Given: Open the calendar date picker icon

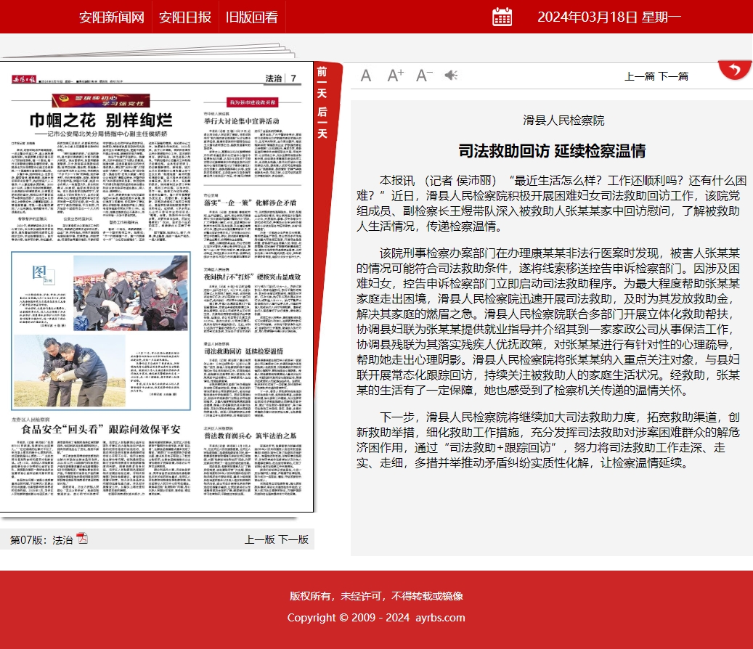Looking at the screenshot, I should pyautogui.click(x=502, y=17).
